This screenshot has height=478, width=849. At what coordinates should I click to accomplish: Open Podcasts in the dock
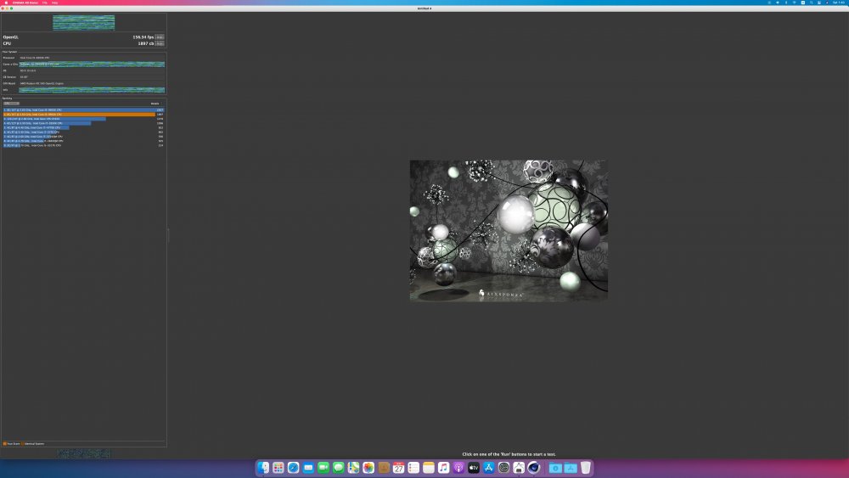(x=458, y=468)
